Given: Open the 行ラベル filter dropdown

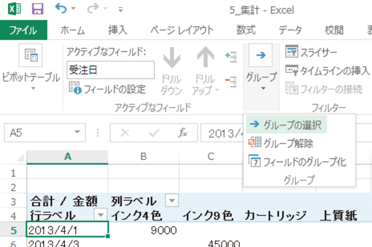Looking at the screenshot, I should click(100, 215).
